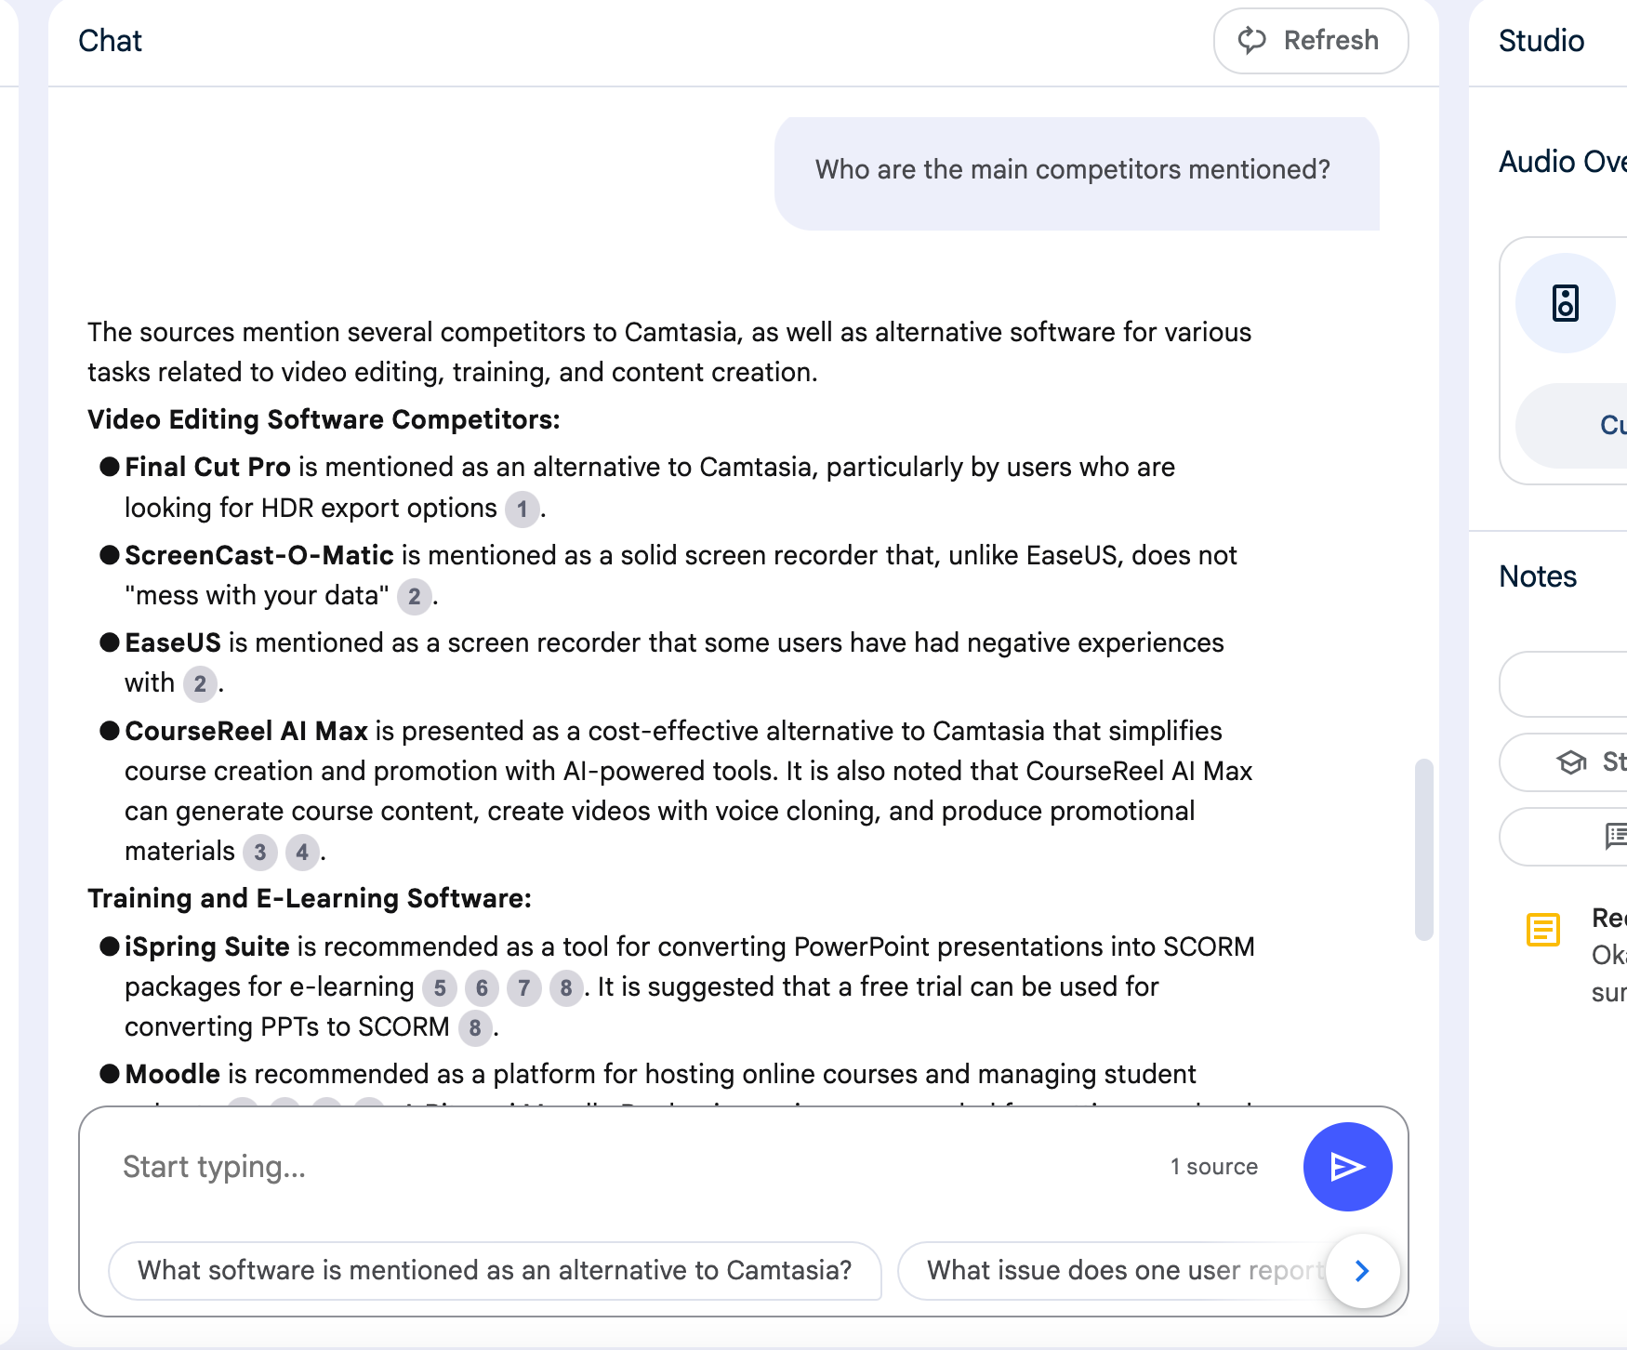Click the chat response scrollbar
1627x1350 pixels.
tap(1423, 850)
